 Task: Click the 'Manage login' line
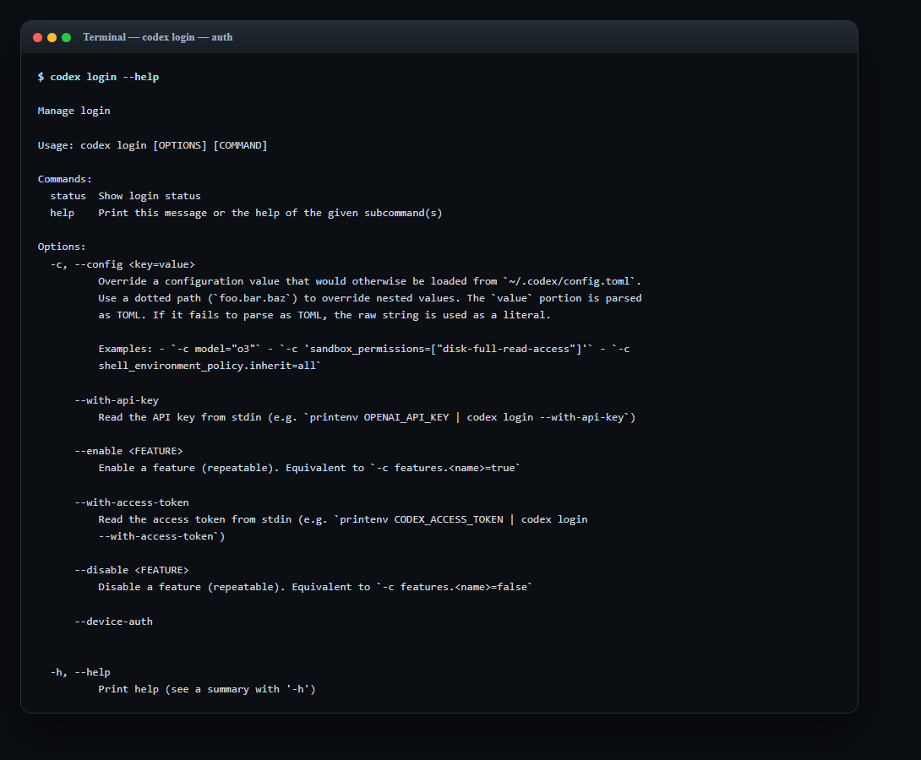[x=74, y=111]
